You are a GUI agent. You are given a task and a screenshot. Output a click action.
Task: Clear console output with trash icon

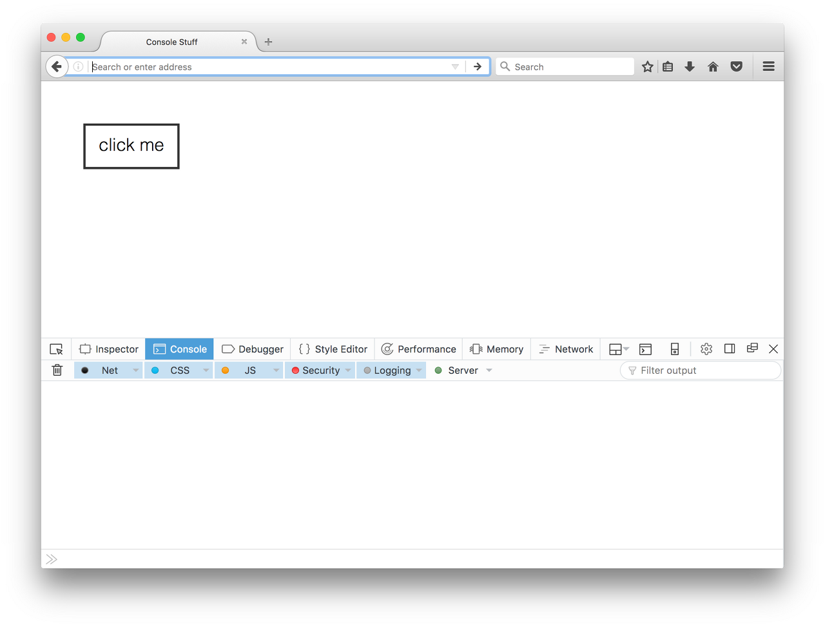[57, 370]
